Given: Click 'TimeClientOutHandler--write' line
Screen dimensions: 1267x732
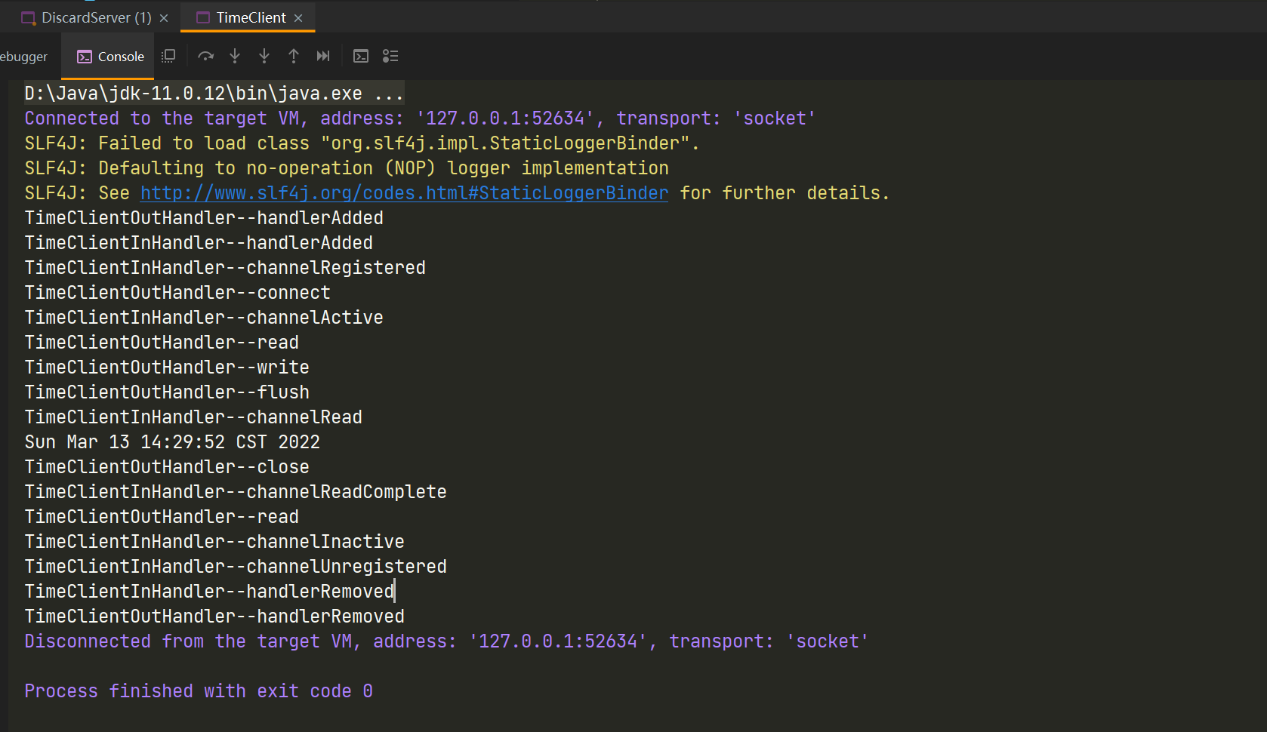Looking at the screenshot, I should tap(167, 368).
